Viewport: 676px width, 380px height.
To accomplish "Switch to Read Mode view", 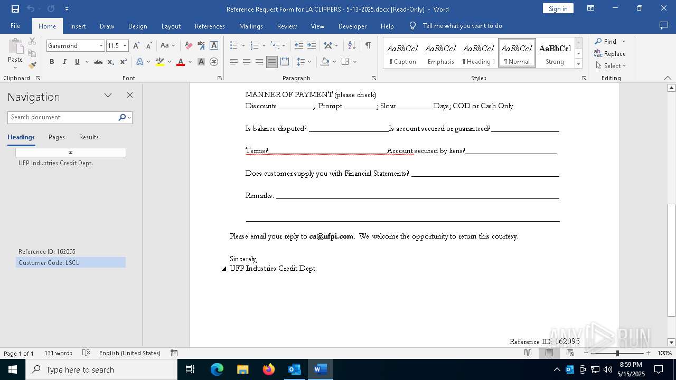I will 528,353.
